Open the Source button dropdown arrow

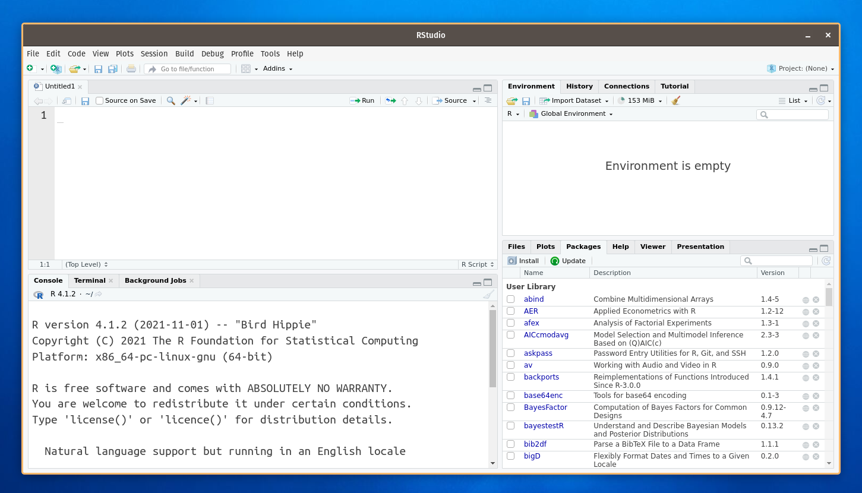coord(475,101)
